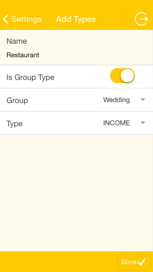
Task: Click the Group dropdown arrow icon
Action: tap(143, 100)
